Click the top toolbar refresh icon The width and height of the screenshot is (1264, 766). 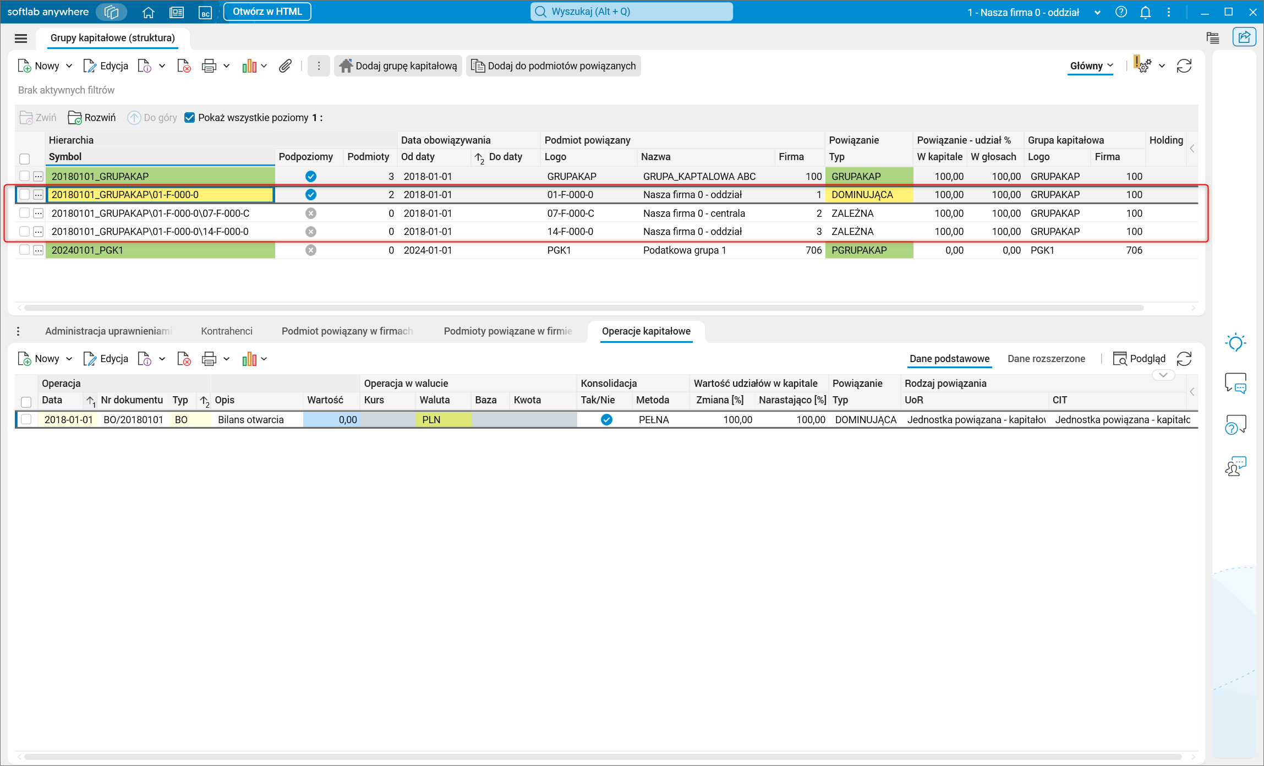coord(1184,66)
